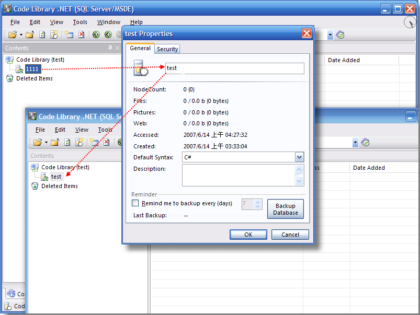This screenshot has width=420, height=315.
Task: Switch to the General tab
Action: (x=140, y=48)
